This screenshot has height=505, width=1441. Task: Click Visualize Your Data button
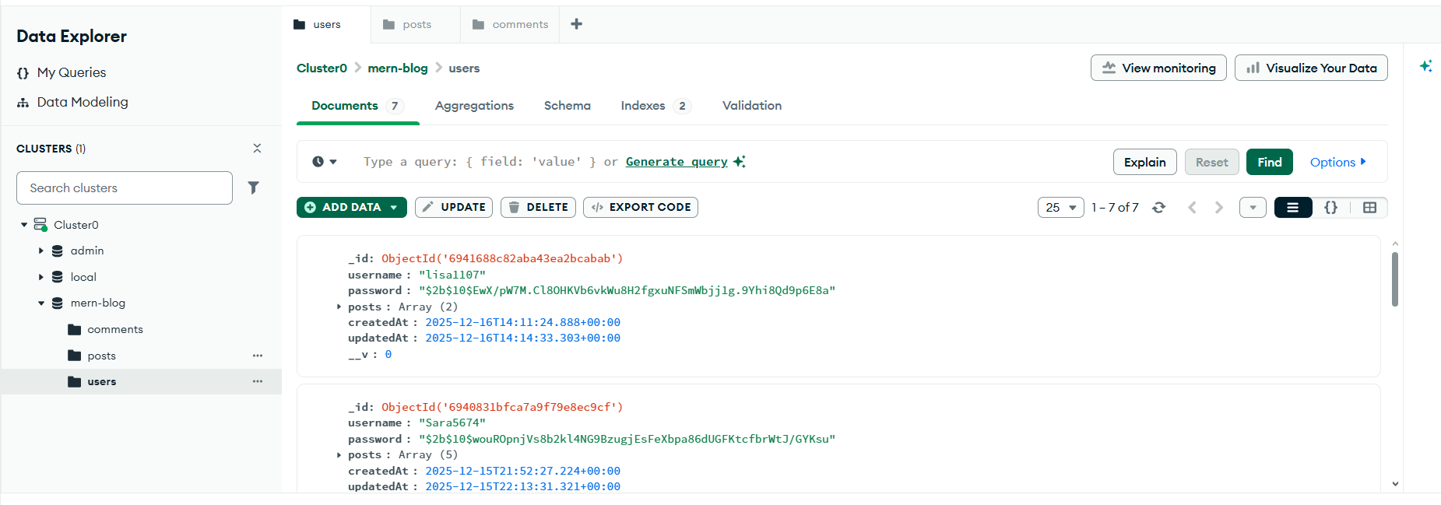point(1311,68)
